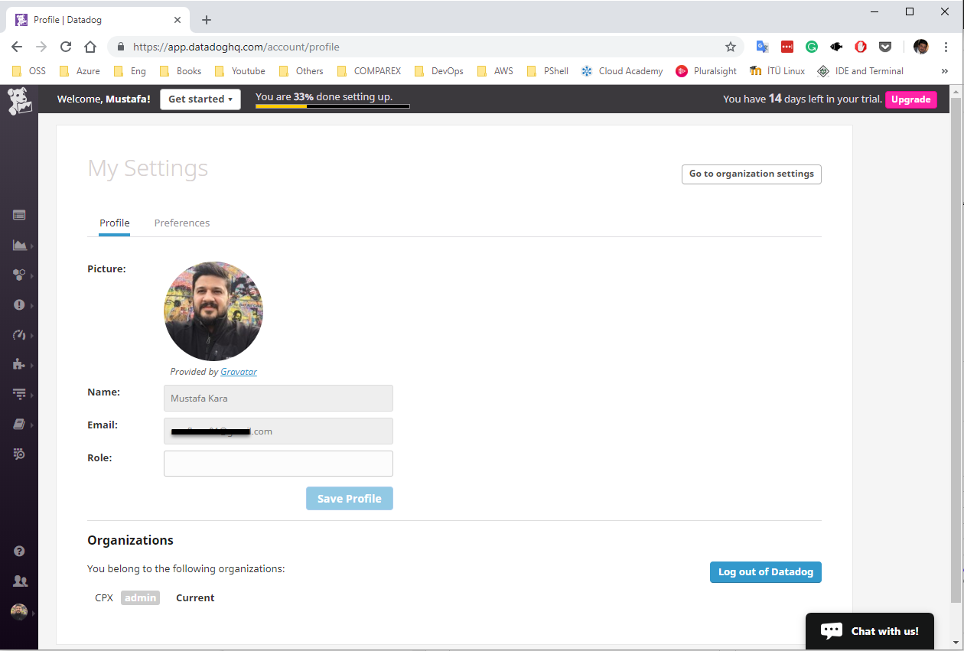
Task: Open the Integrations puzzle-piece sidebar icon
Action: (19, 364)
